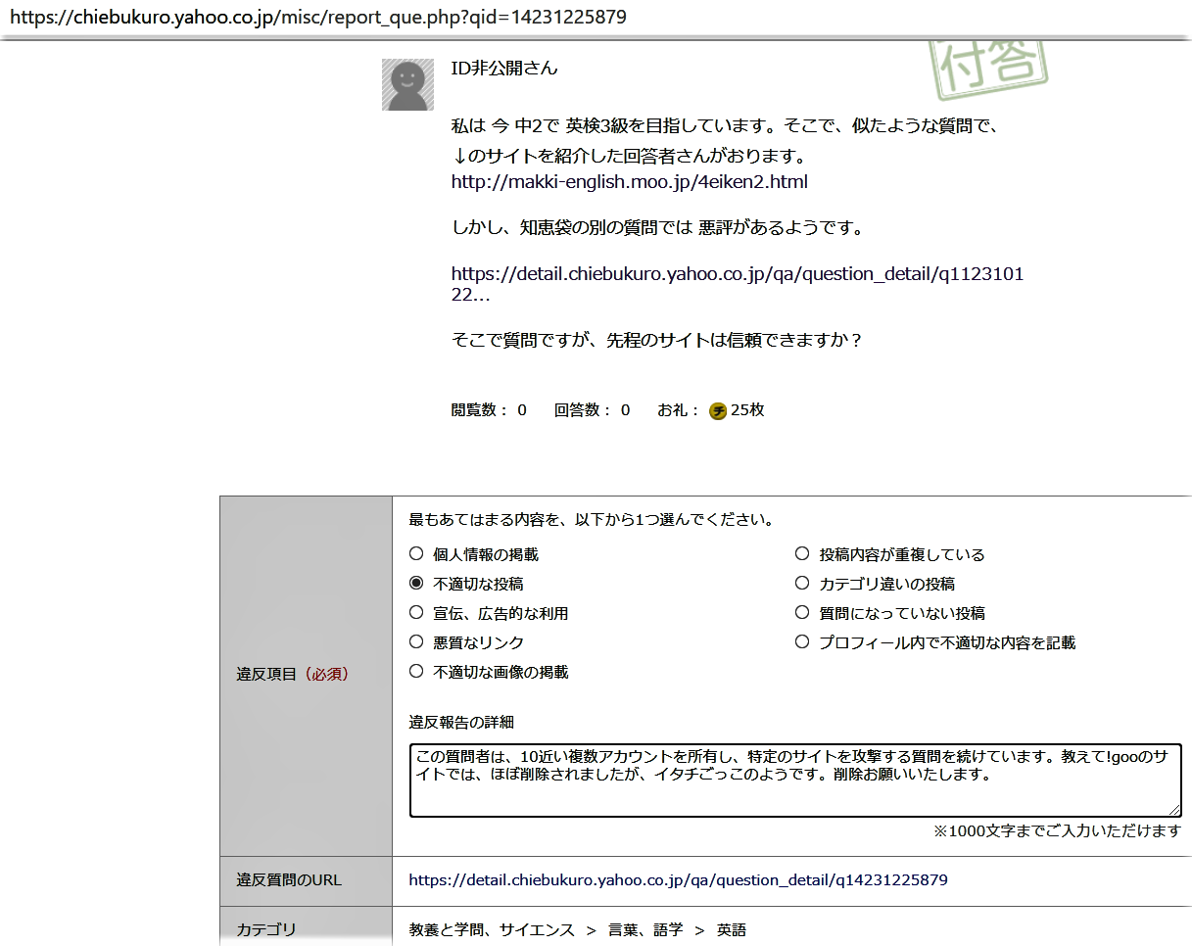Click the textarea resize handle corner

click(1175, 811)
